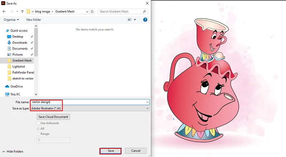
Task: Refresh the Gradient Mesh folder
Action: pos(92,11)
